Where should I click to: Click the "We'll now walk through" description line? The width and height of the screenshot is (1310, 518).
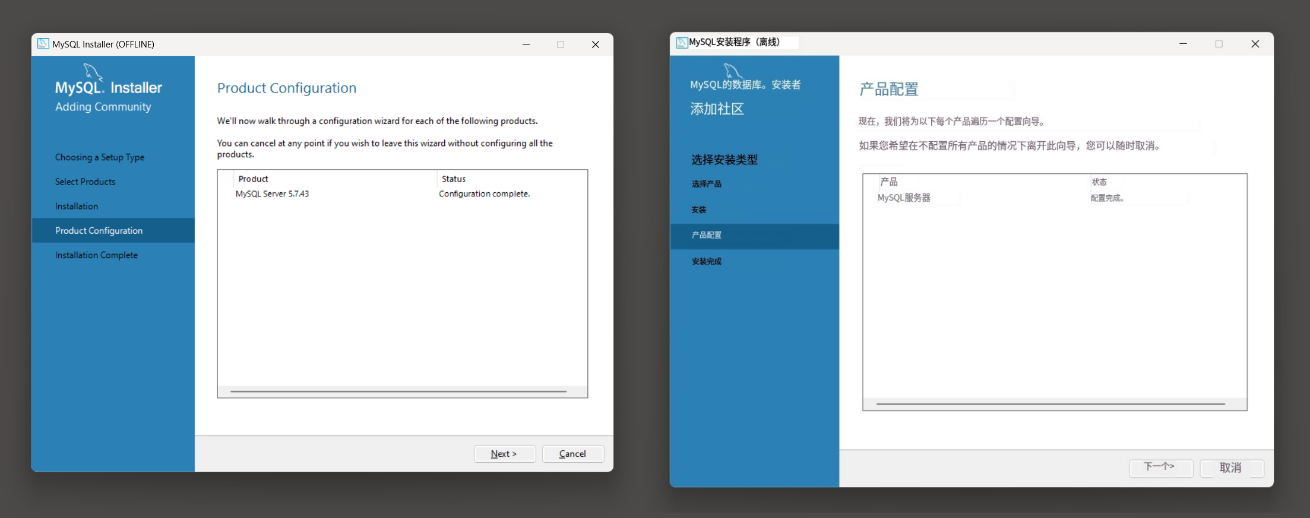point(377,121)
